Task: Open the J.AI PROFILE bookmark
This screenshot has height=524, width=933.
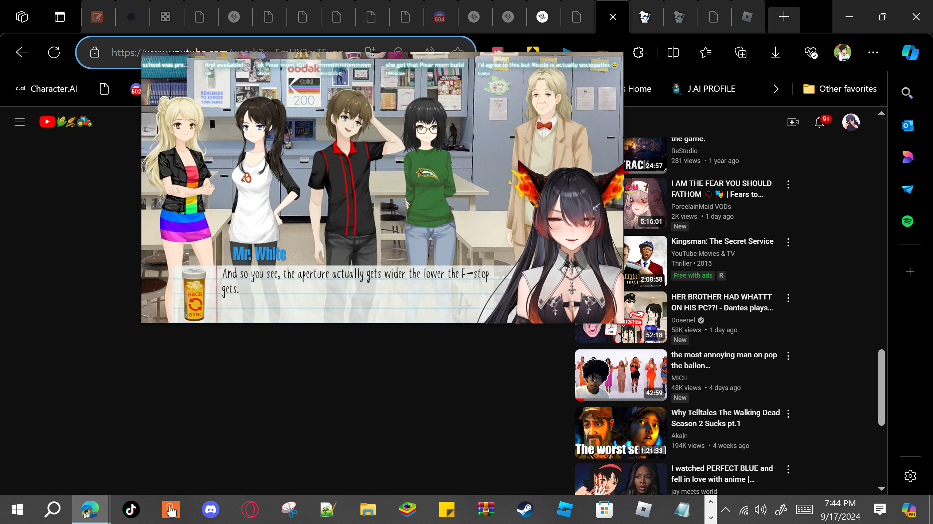Action: (704, 89)
